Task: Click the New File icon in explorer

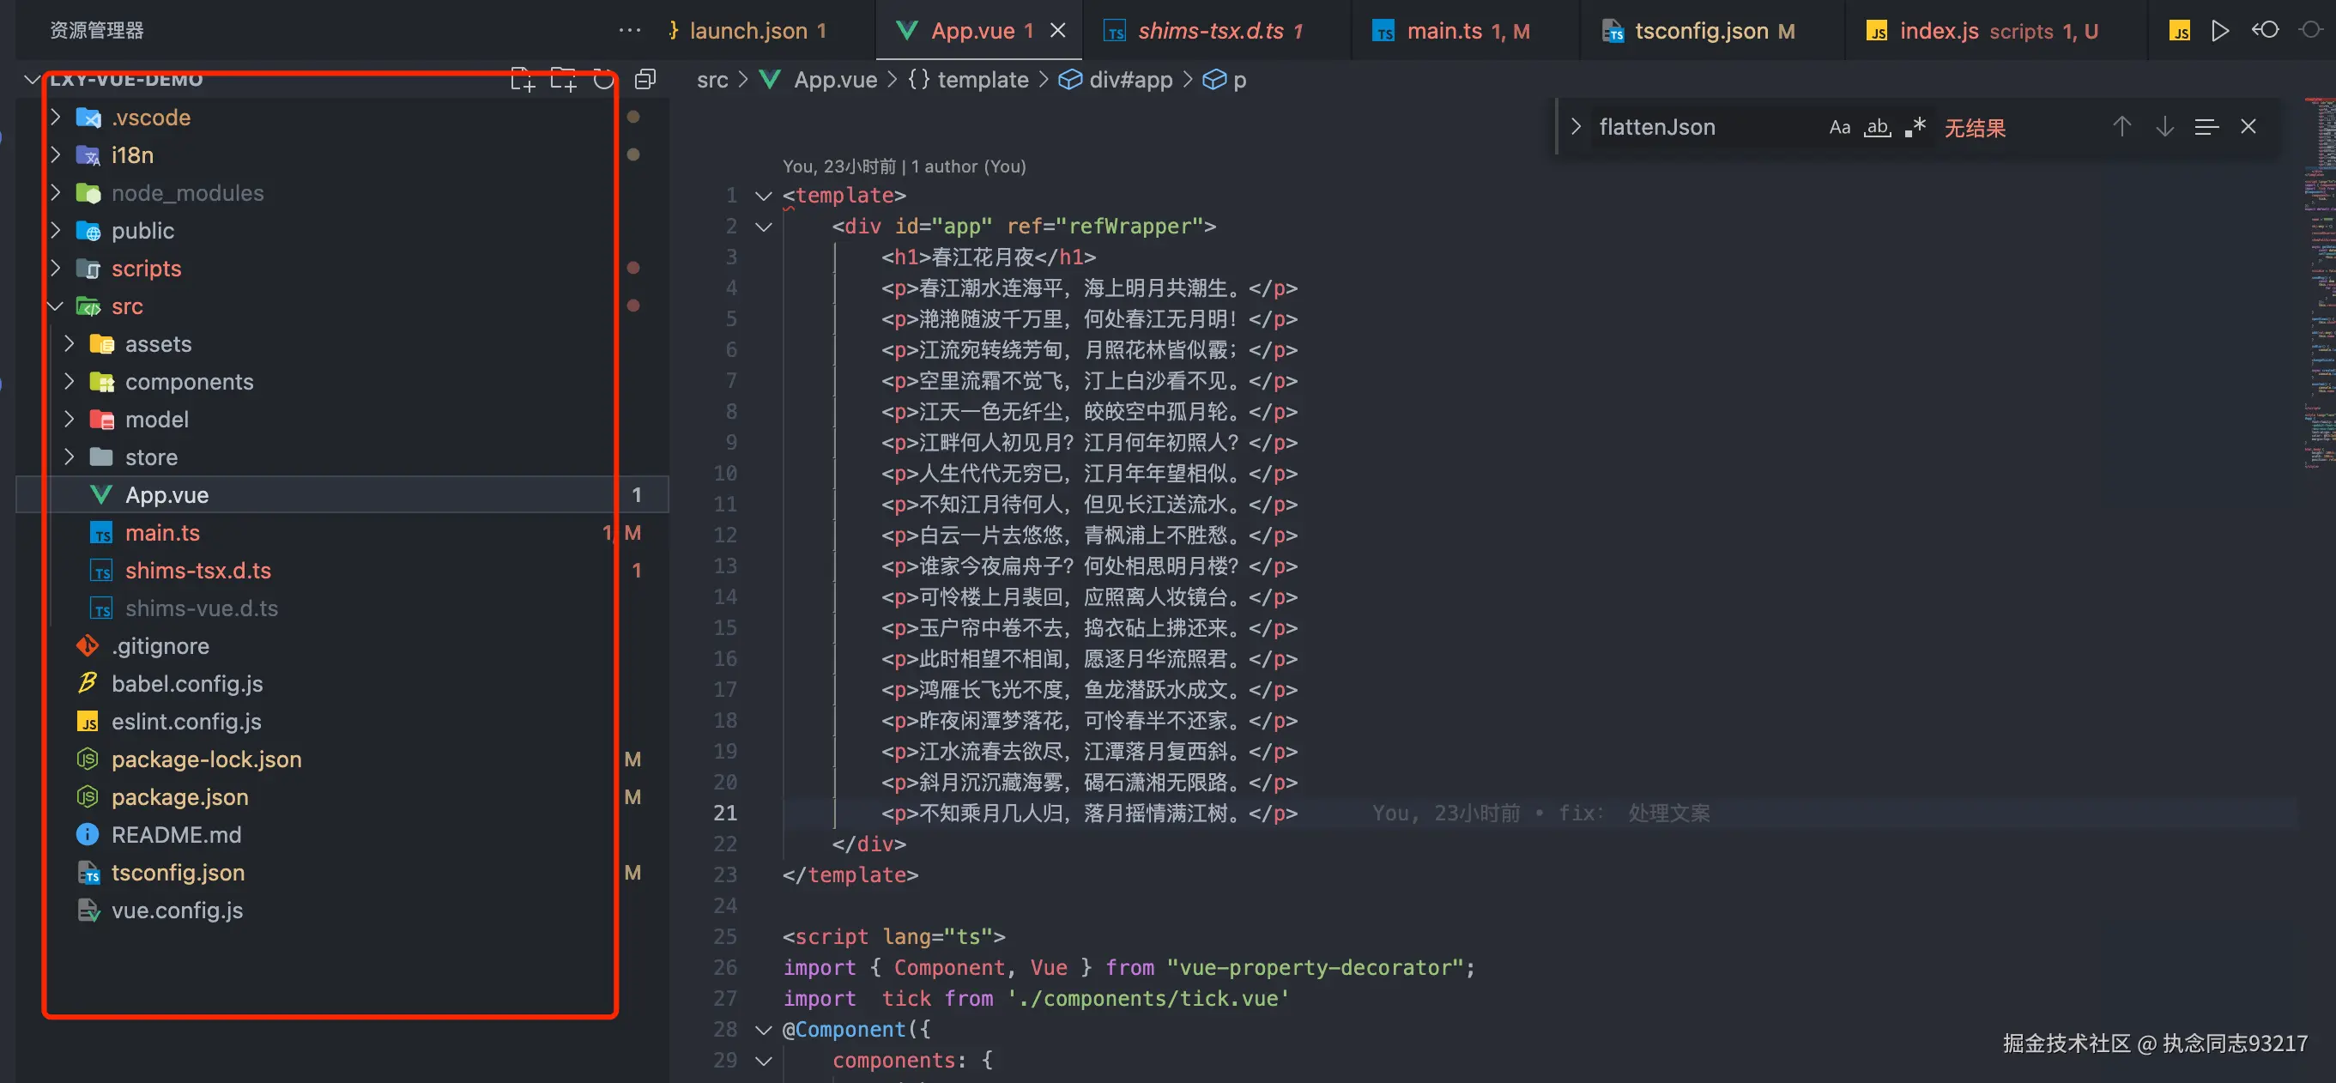Action: 523,80
